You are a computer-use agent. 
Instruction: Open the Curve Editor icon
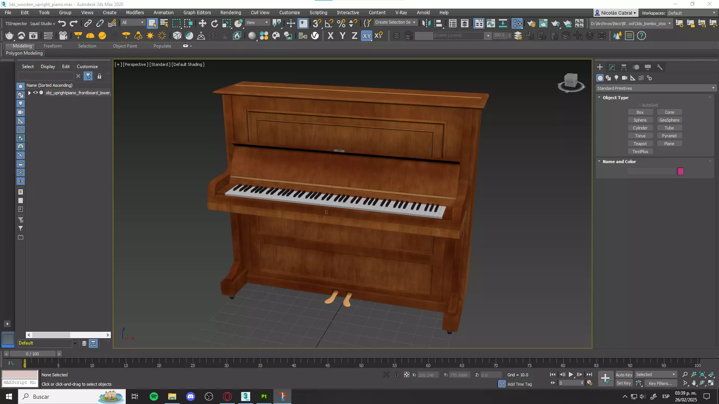tap(491, 24)
